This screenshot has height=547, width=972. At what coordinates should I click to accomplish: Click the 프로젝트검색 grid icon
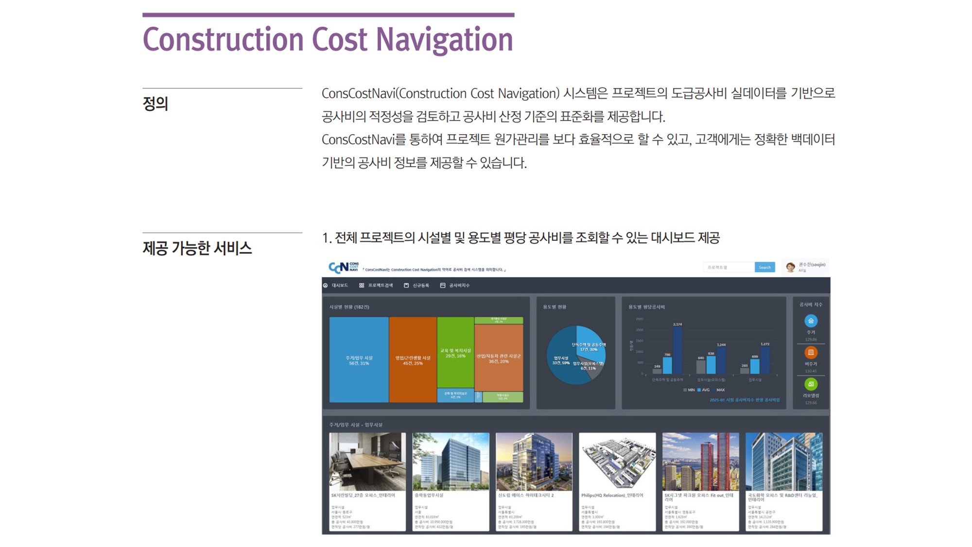tap(362, 285)
